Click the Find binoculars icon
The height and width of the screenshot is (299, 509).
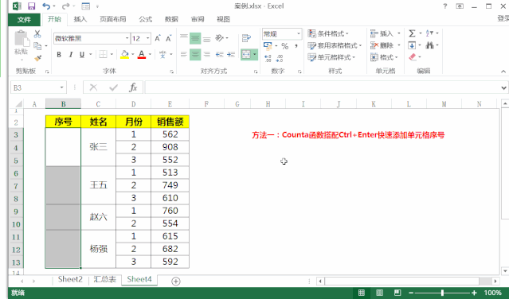430,45
